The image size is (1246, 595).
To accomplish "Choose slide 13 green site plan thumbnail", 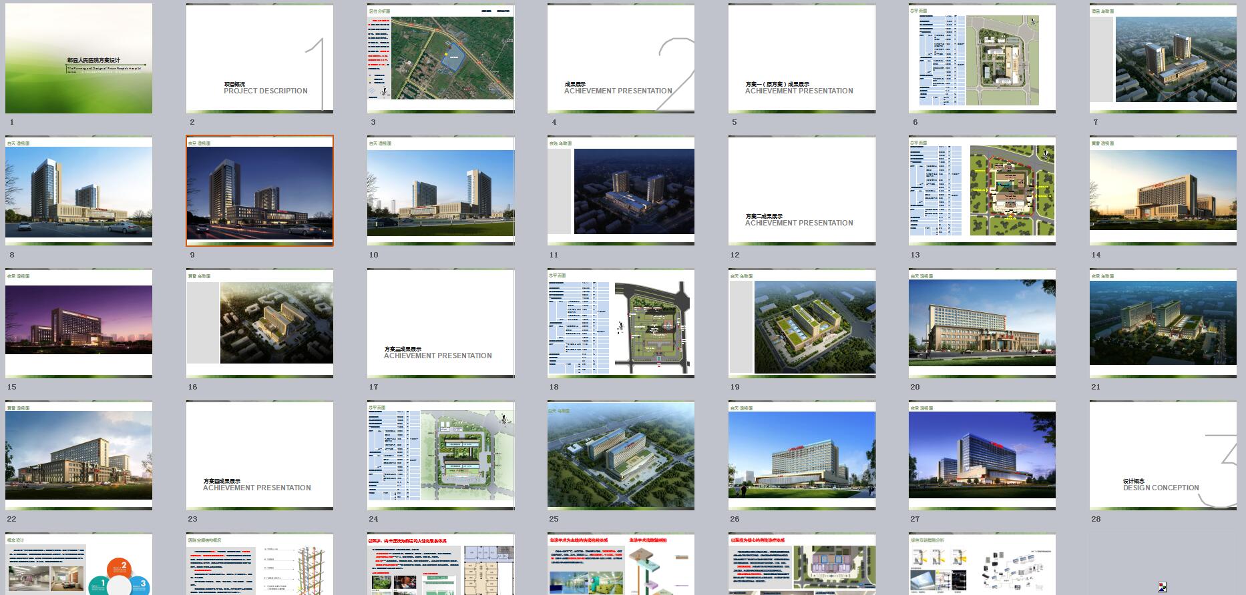I will click(x=982, y=191).
